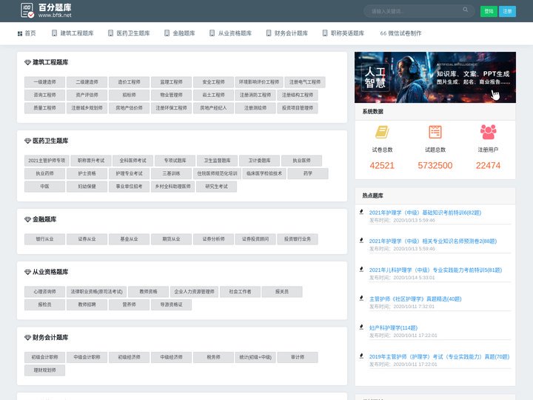
Task: Select the 银行从业 category
Action: tap(44, 239)
